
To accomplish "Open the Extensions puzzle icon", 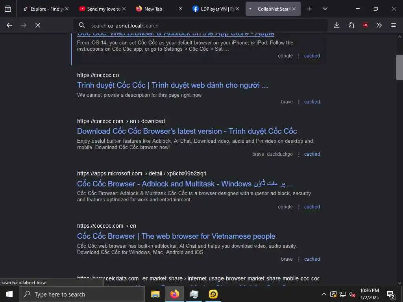I will 351,25.
